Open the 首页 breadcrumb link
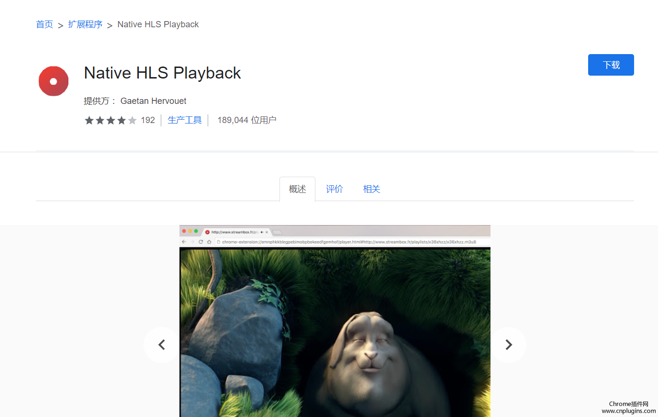Screen dimensions: 658x417 [x=45, y=24]
